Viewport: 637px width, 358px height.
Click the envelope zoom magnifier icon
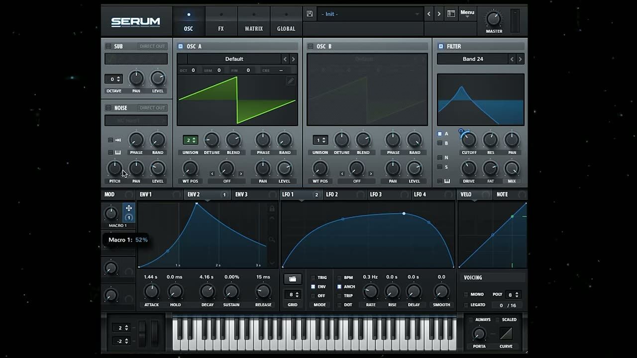tap(272, 240)
